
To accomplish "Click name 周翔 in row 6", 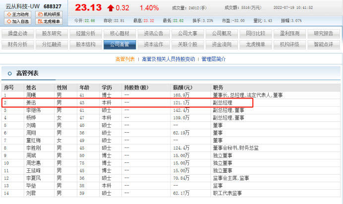I will [x=31, y=133].
